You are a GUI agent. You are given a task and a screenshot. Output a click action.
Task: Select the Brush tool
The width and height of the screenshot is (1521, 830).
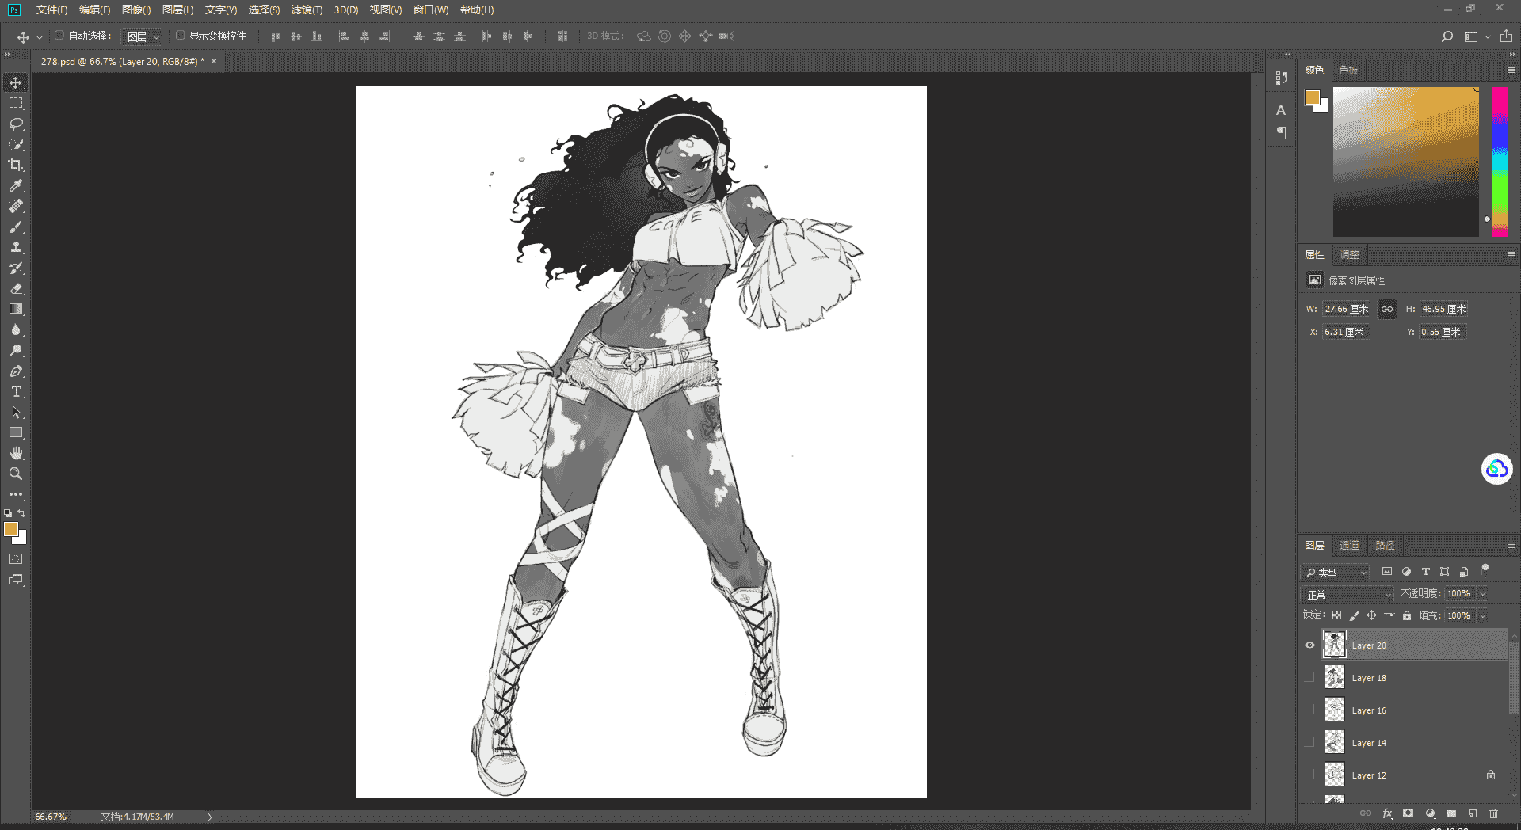[16, 227]
